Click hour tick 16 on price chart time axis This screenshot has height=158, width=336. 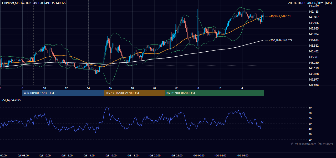point(110,88)
